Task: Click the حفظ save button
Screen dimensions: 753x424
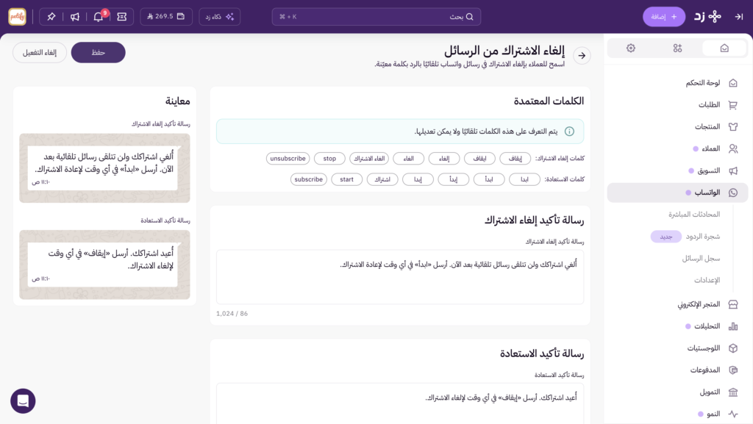Action: (99, 52)
